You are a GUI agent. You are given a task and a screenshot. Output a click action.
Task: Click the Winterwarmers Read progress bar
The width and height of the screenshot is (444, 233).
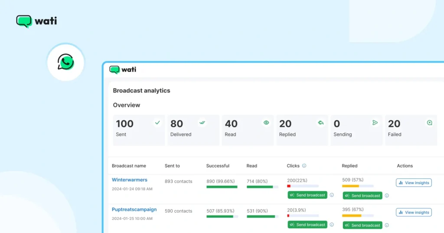pos(262,187)
